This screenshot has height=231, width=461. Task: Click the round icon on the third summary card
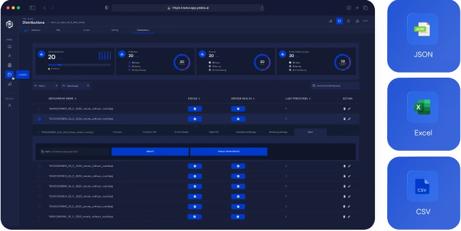pos(202,54)
